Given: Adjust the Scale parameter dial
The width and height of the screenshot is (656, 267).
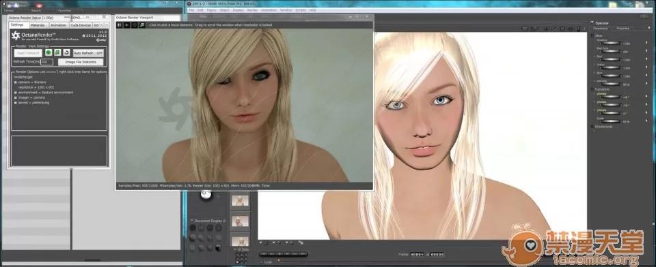Looking at the screenshot, I should click(611, 121).
